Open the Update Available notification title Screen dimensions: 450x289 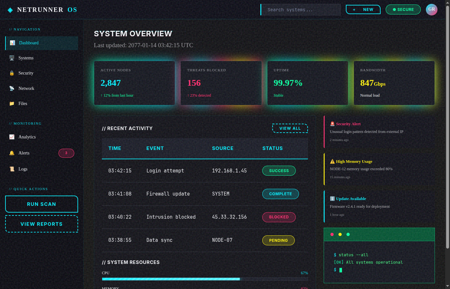pos(351,199)
